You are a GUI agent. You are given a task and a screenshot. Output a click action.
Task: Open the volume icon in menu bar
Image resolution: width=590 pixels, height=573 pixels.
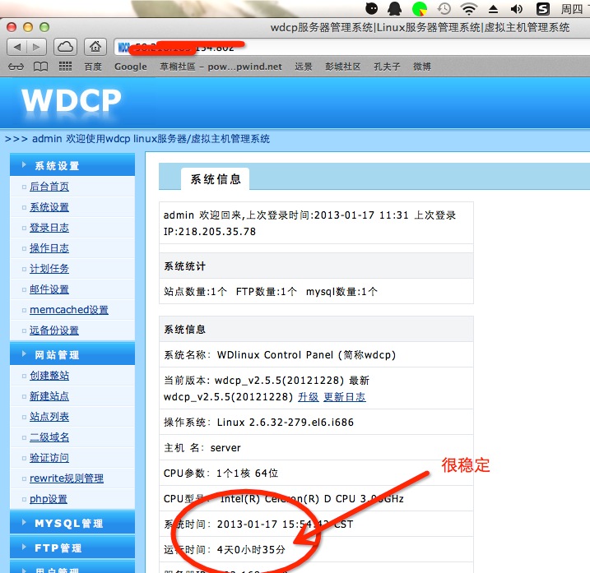click(517, 9)
